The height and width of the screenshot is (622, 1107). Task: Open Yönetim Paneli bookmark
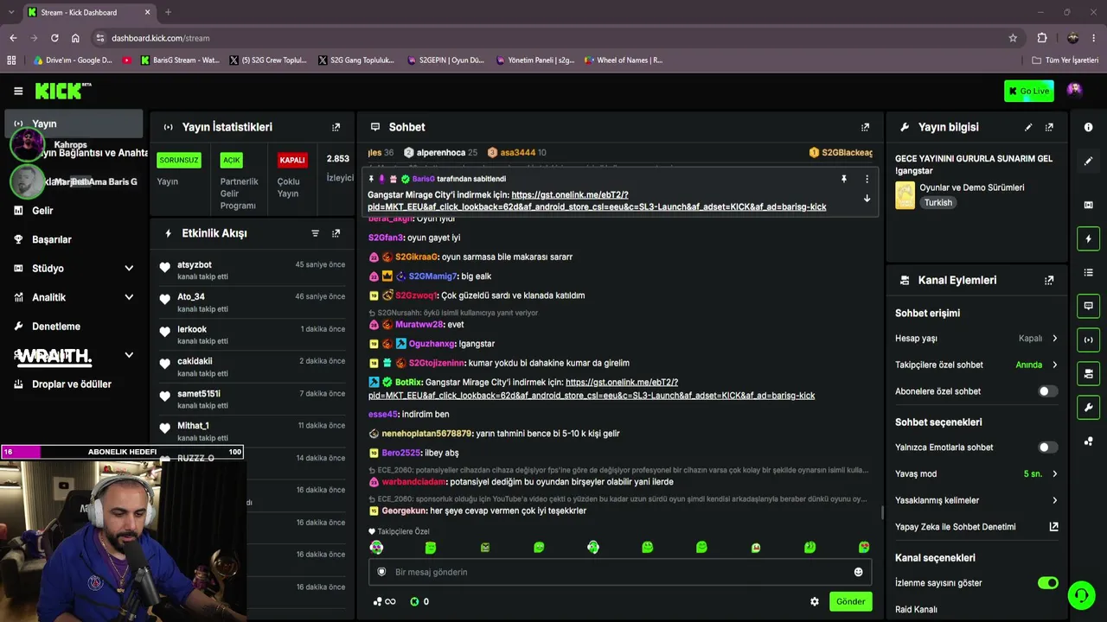click(536, 60)
